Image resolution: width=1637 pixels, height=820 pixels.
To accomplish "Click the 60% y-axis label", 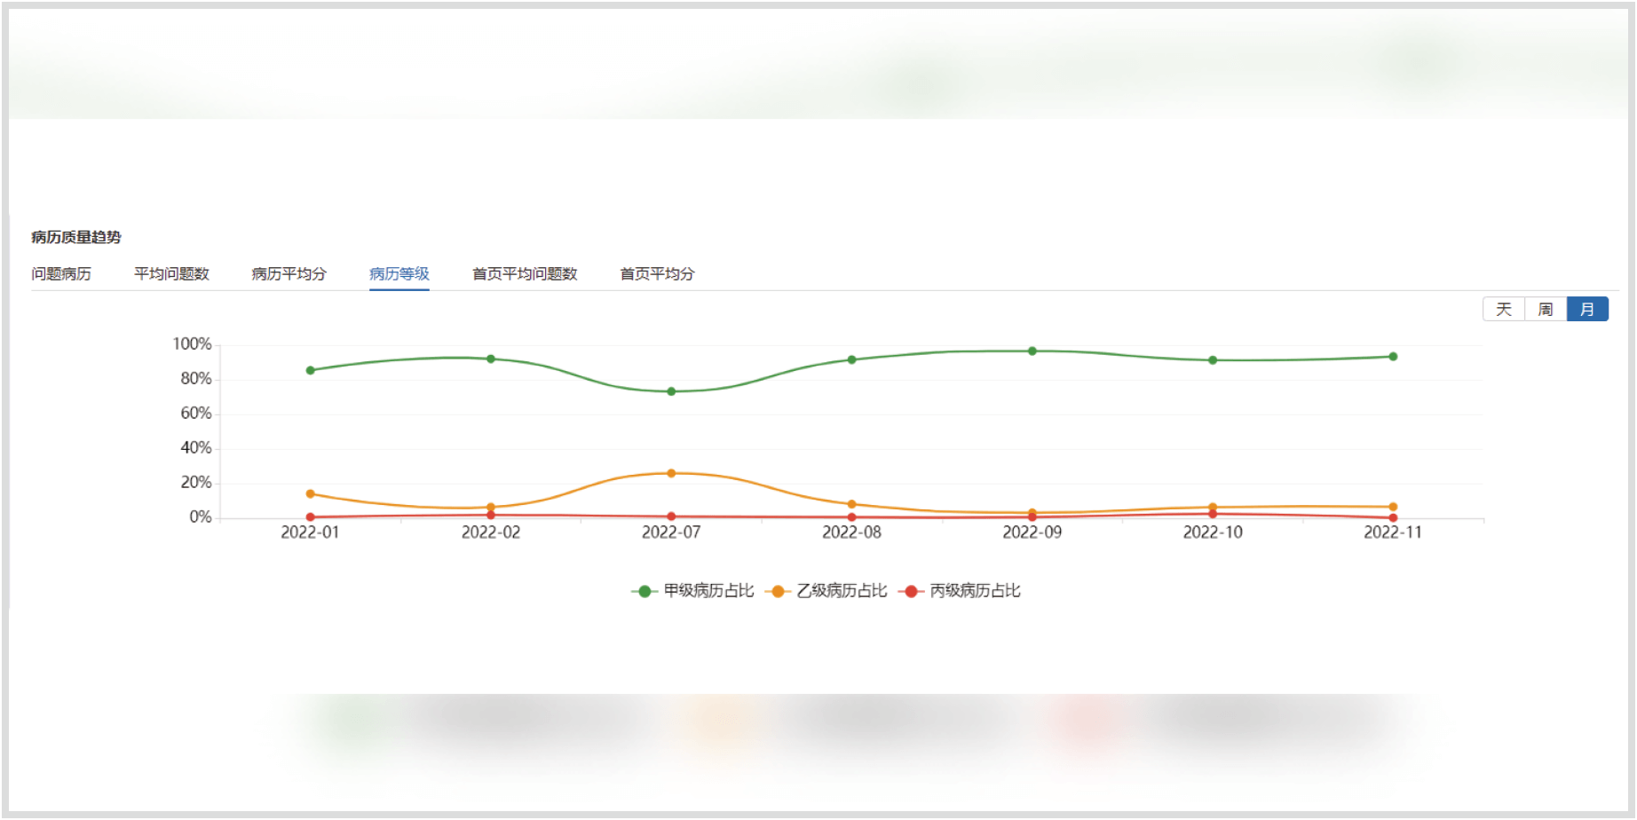I will [196, 414].
